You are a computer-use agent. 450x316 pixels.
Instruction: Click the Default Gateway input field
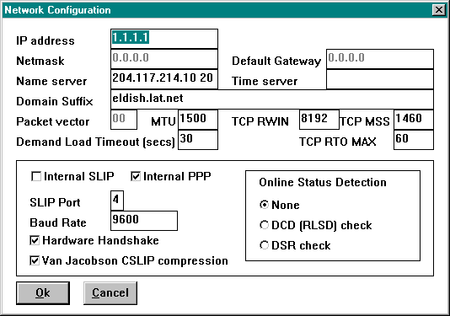(x=380, y=59)
